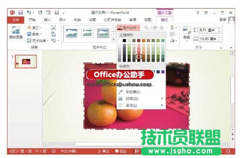The width and height of the screenshot is (240, 158).
Task: Open the 艺术效果 (Artistic Effects) dropdown
Action: (38, 40)
